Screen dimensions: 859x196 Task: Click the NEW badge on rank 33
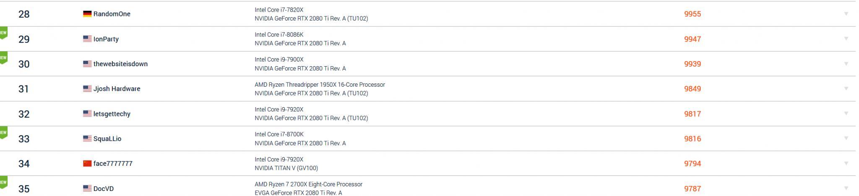(x=3, y=133)
